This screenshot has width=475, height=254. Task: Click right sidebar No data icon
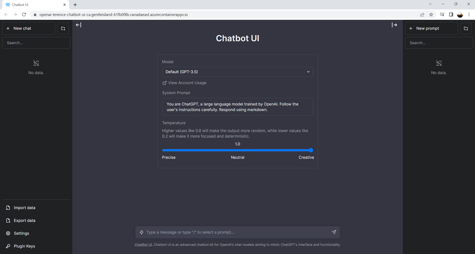pyautogui.click(x=439, y=63)
